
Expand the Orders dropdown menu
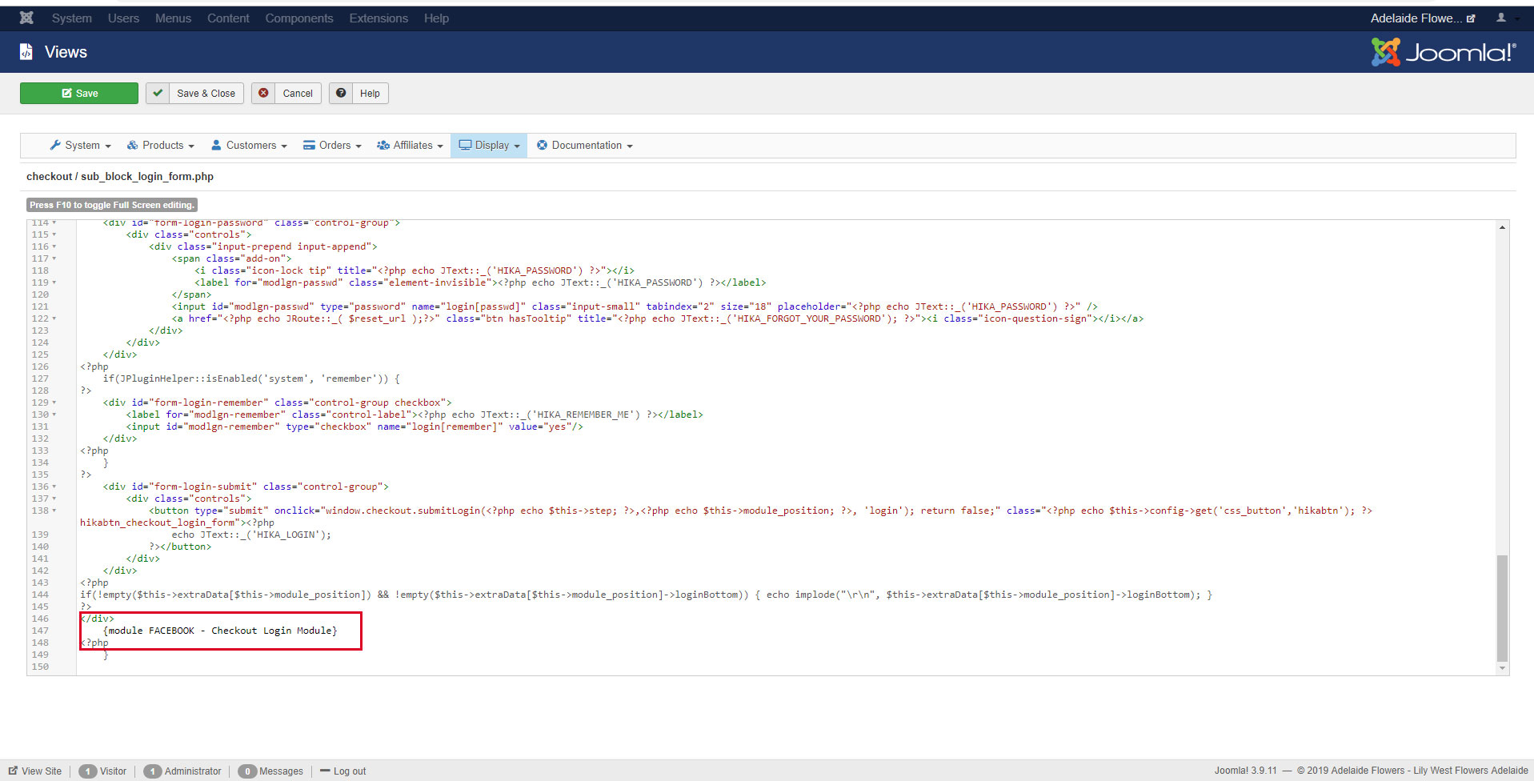[x=332, y=146]
